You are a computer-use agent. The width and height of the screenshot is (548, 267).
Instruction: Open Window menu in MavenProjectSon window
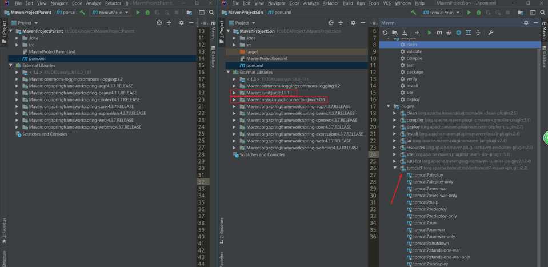[403, 3]
